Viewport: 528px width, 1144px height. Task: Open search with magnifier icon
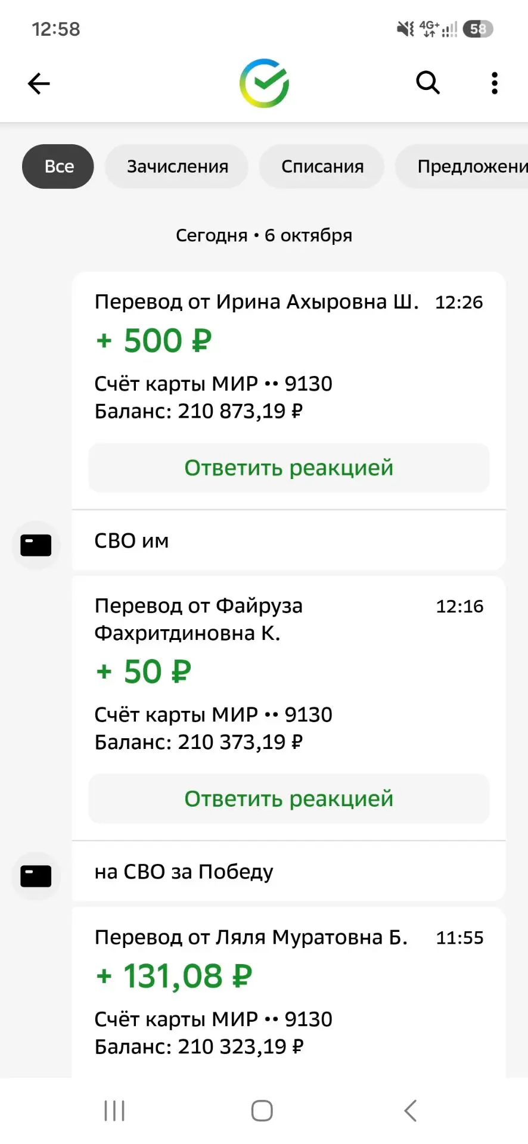coord(427,83)
